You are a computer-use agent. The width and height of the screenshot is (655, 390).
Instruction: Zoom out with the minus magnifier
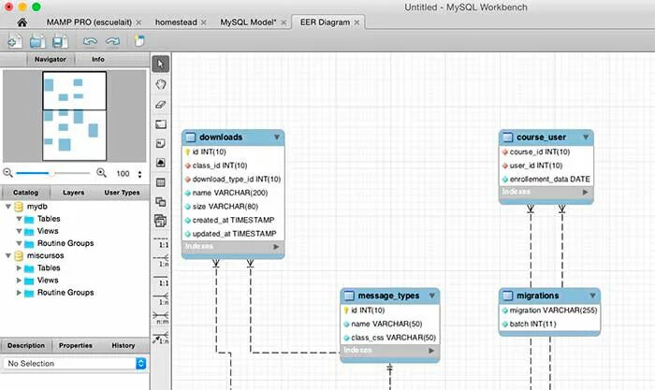(x=7, y=172)
